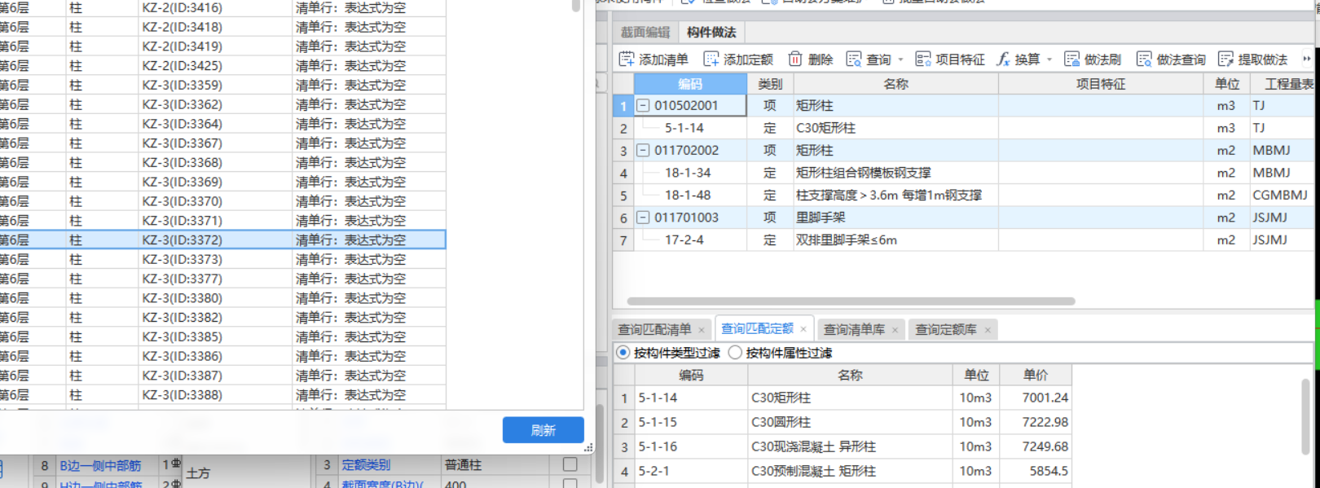Image resolution: width=1320 pixels, height=488 pixels.
Task: Click the 柱支撑高度＞3.6m 每增1m钢支撑 cell
Action: (x=896, y=196)
